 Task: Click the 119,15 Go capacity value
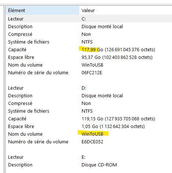click(x=118, y=119)
